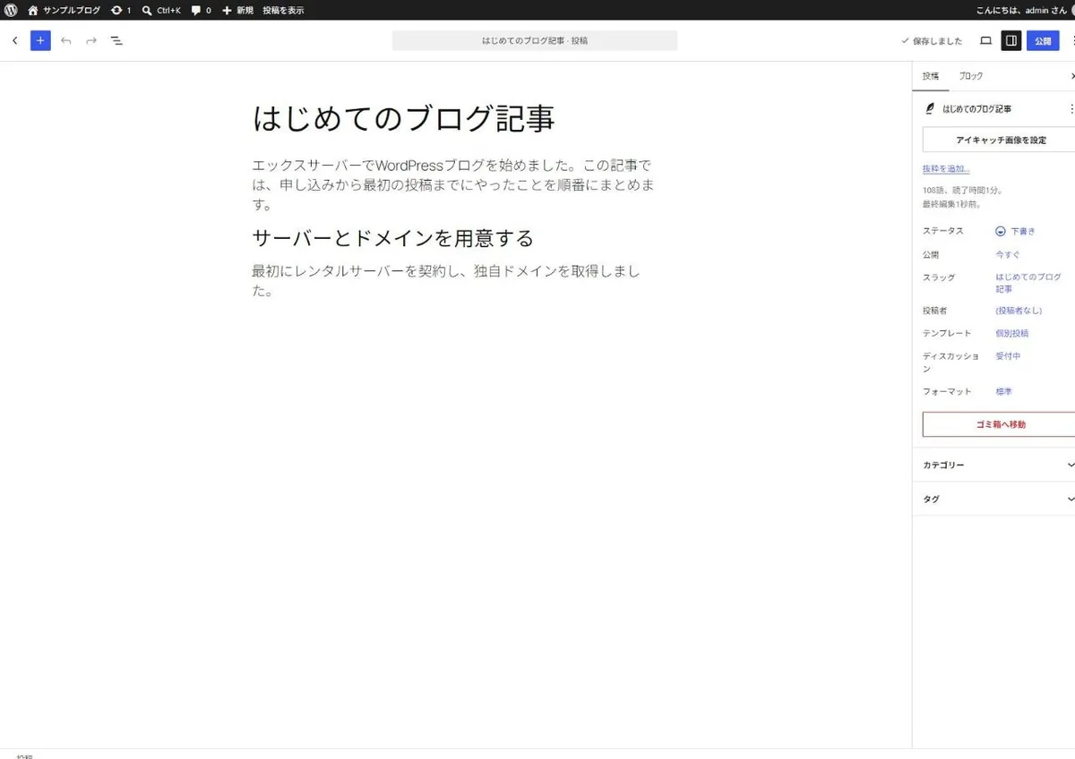
Task: Click the intro paragraph starting エックスサーバー
Action: point(455,184)
